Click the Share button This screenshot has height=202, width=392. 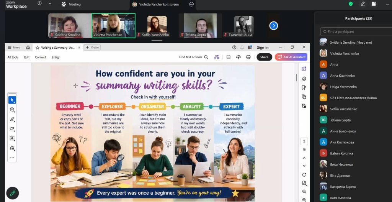click(264, 57)
